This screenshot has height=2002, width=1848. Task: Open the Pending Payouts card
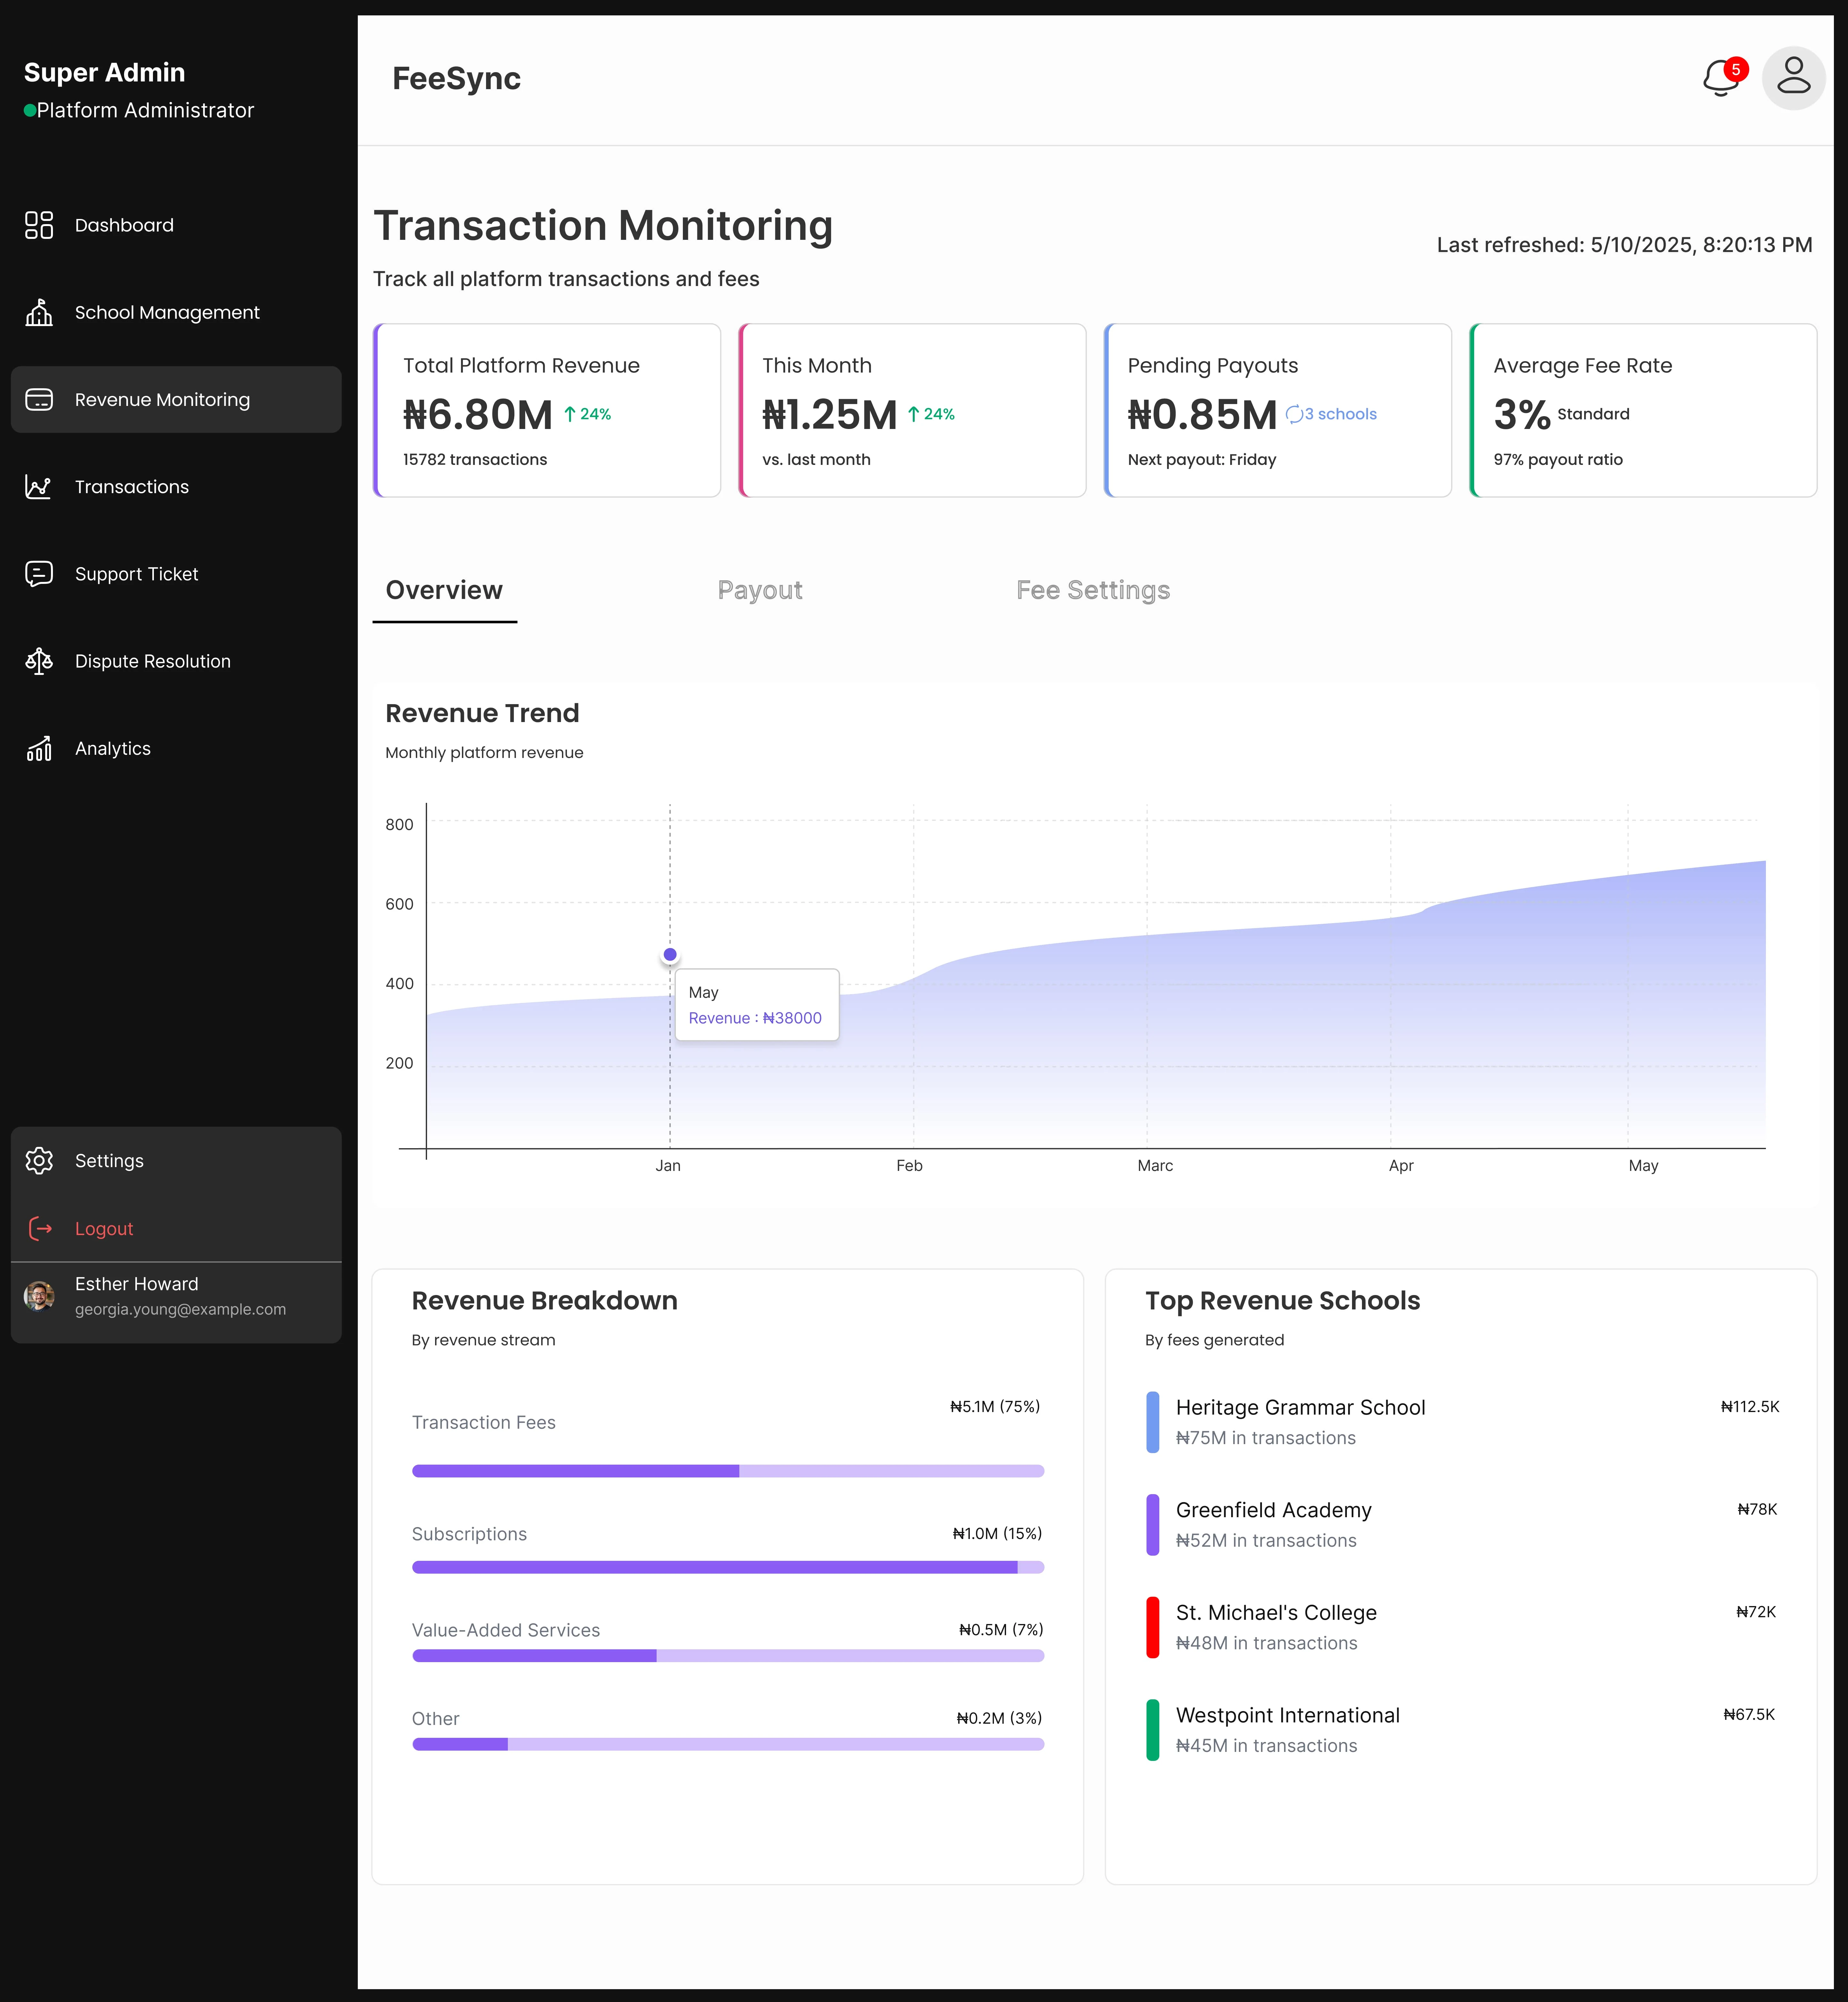click(1278, 410)
